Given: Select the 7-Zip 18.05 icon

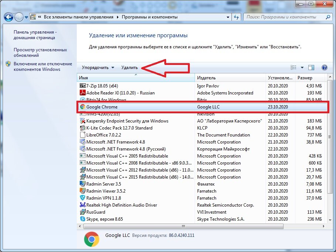Looking at the screenshot, I should (82, 86).
